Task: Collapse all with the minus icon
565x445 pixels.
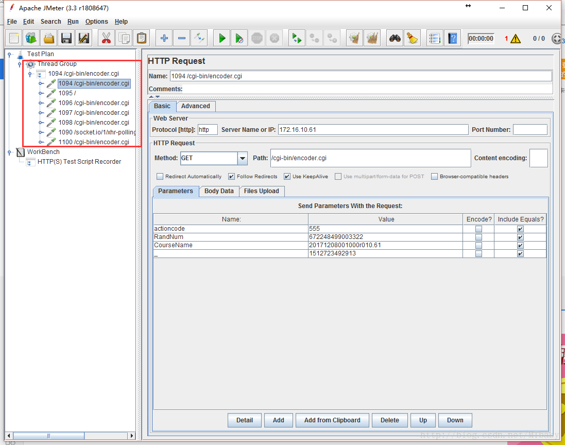Action: [182, 38]
